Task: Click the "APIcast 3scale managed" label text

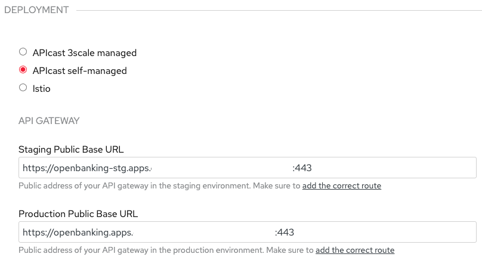Action: [x=85, y=52]
